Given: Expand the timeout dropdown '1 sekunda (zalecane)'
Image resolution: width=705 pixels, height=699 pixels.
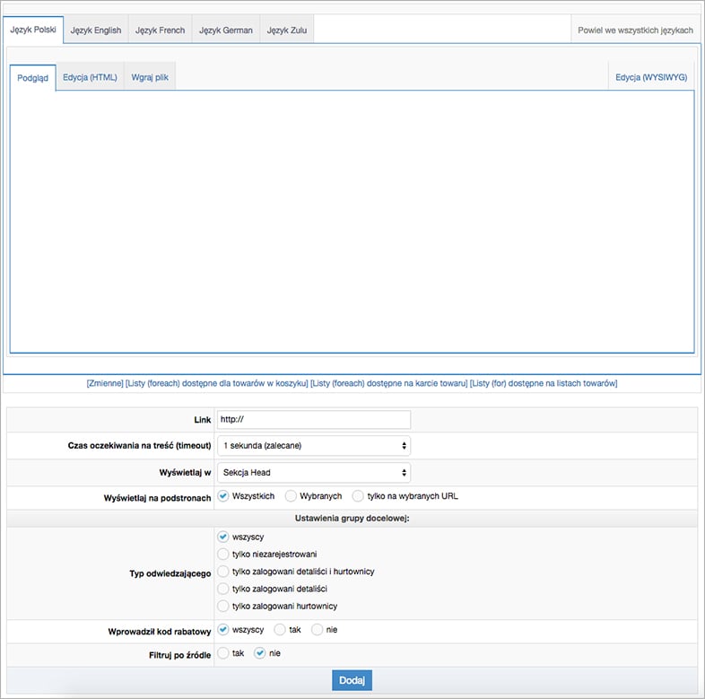Looking at the screenshot, I should coord(313,446).
